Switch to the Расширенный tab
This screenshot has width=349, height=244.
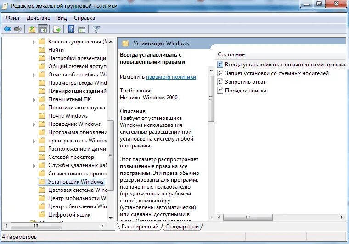click(140, 227)
